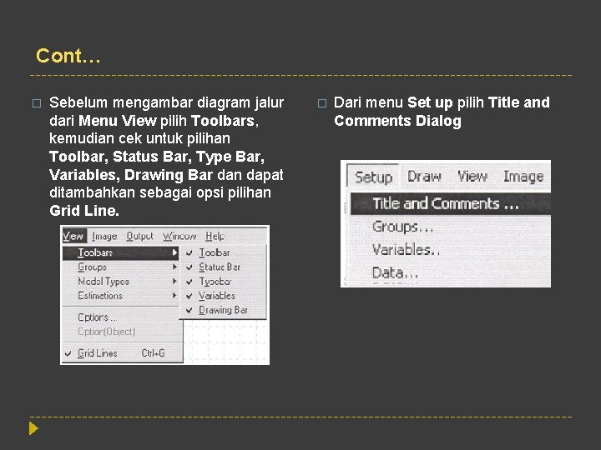Select Data... in the Setup menu
Image resolution: width=601 pixels, height=450 pixels.
(x=395, y=272)
